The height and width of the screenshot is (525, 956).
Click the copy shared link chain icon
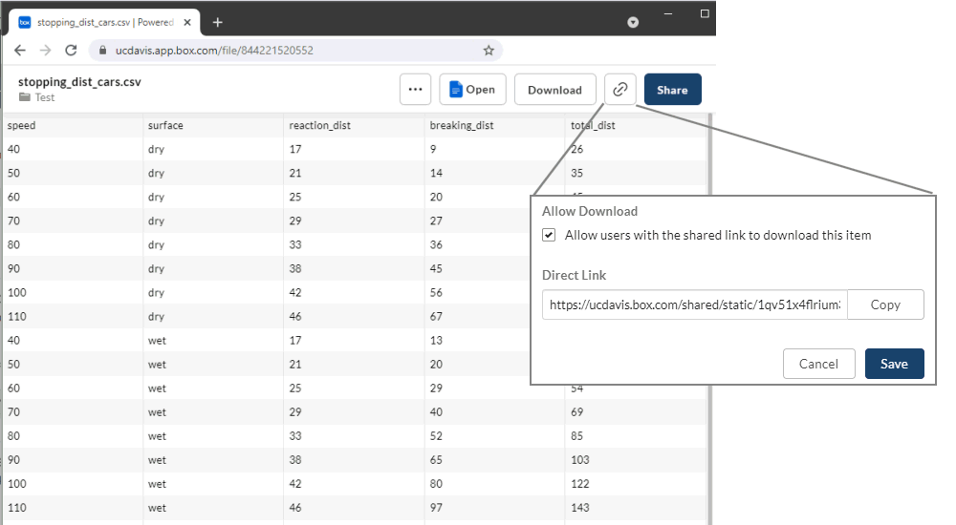point(620,90)
